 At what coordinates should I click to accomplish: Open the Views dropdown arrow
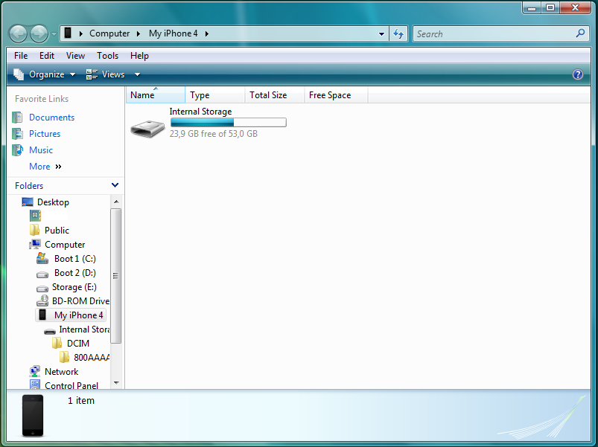tap(137, 74)
